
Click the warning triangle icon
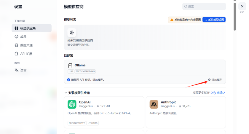tap(172, 20)
